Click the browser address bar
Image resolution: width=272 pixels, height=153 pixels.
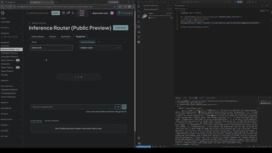click(x=63, y=7)
